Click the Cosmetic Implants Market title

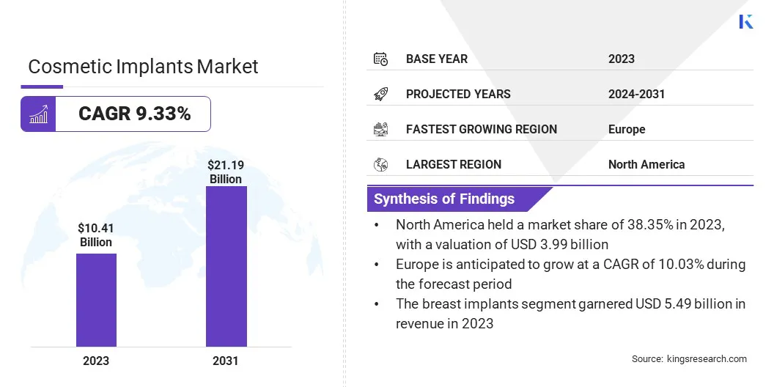pos(143,67)
